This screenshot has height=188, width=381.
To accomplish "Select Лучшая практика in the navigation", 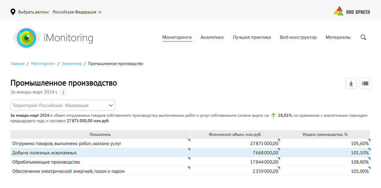I will (x=252, y=37).
